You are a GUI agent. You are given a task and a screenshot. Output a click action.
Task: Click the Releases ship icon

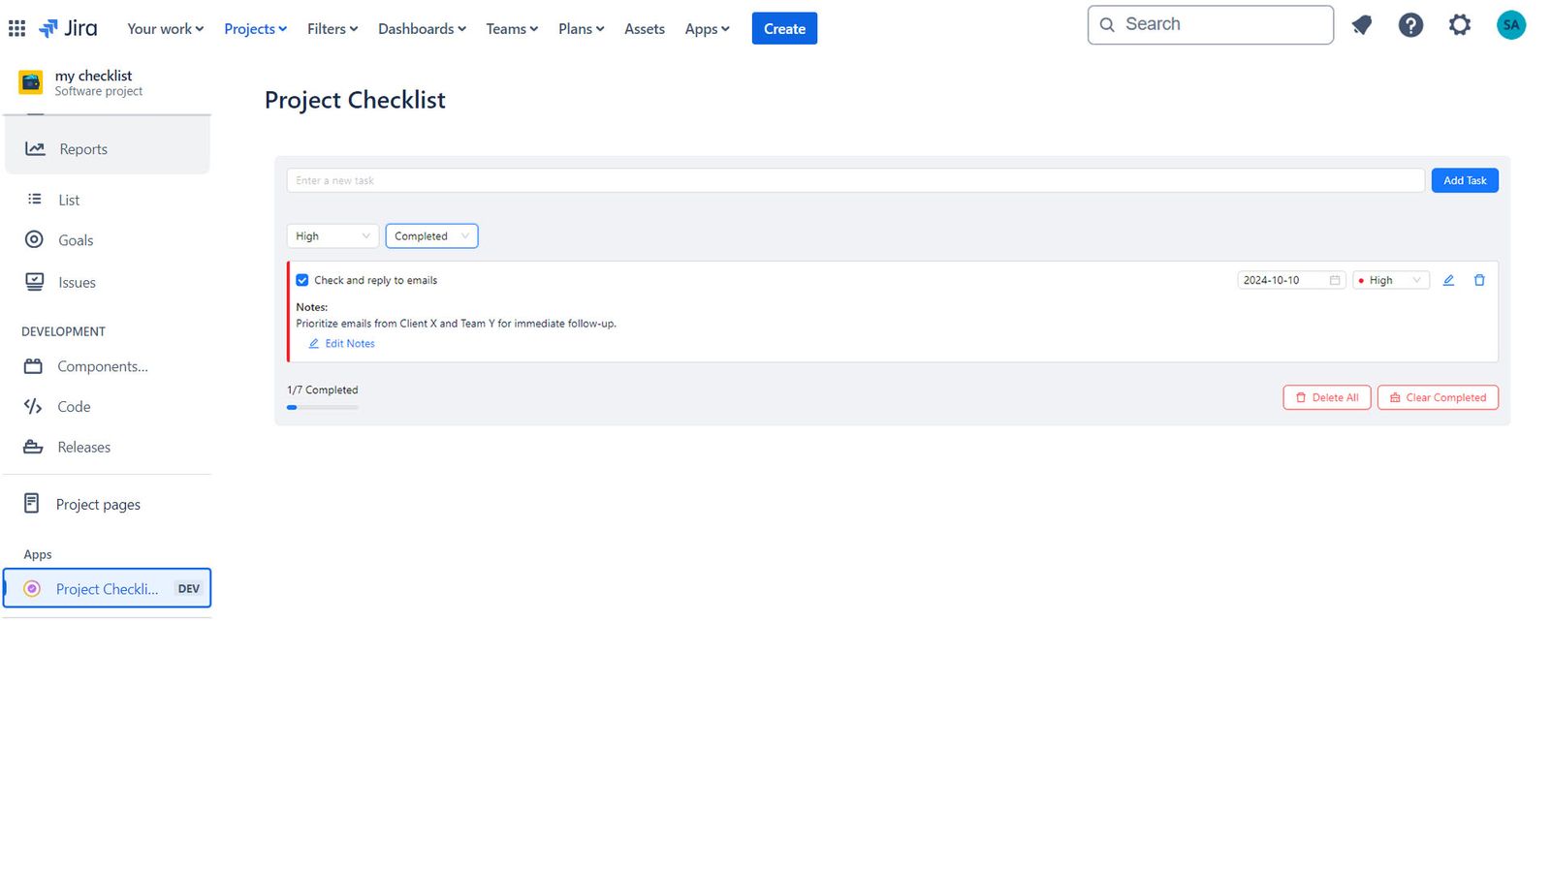33,447
